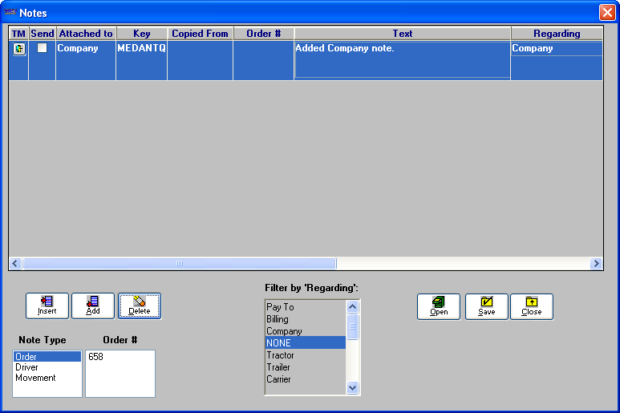Choose Tractor in the Regarding filter
Image resolution: width=620 pixels, height=413 pixels.
point(306,355)
